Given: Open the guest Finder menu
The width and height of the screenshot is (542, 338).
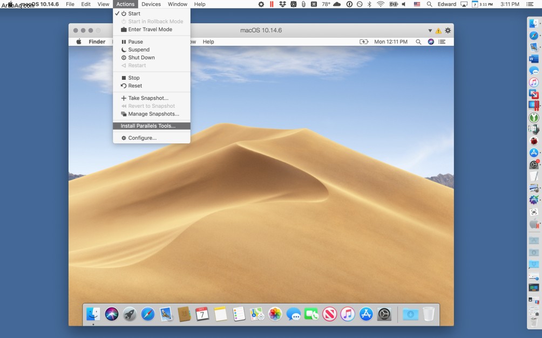Looking at the screenshot, I should [97, 42].
